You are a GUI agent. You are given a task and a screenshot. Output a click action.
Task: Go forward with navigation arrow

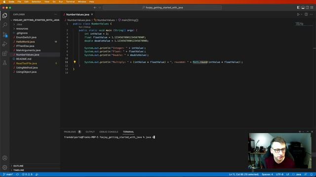(100, 8)
